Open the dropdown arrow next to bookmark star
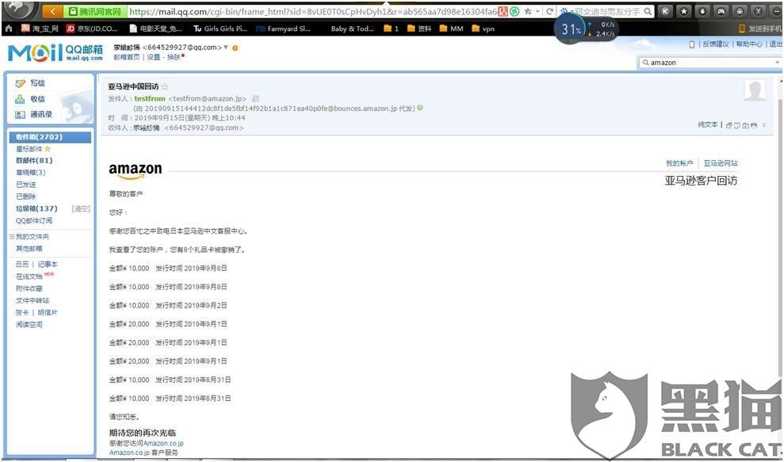The image size is (784, 462). coord(537,11)
